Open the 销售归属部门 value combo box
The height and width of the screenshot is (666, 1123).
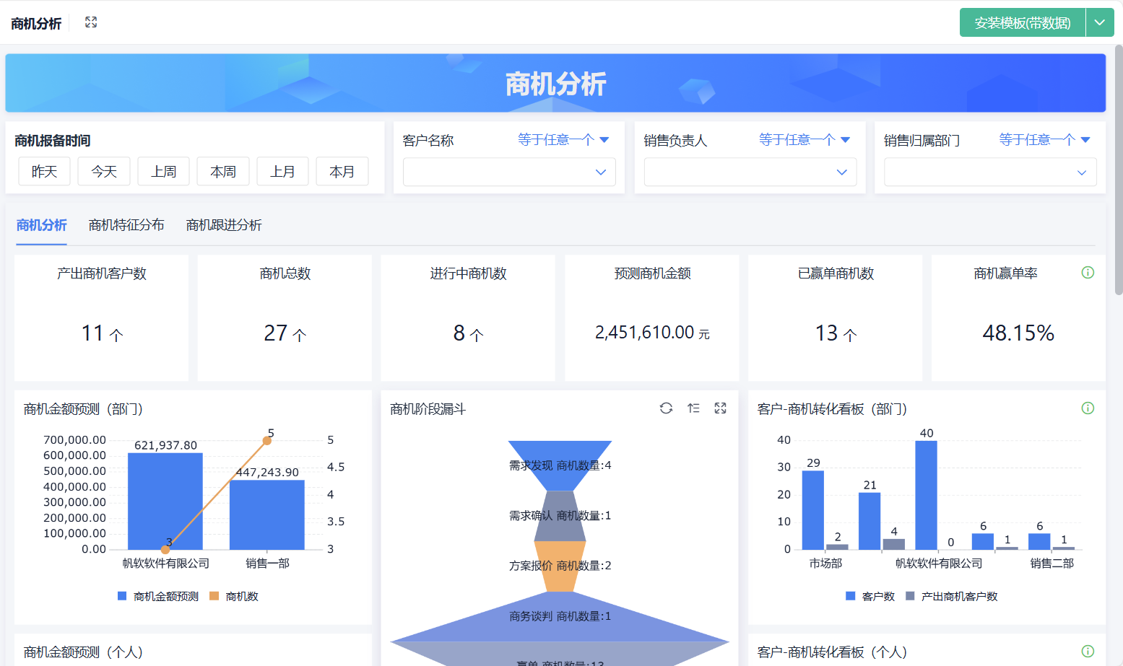990,172
